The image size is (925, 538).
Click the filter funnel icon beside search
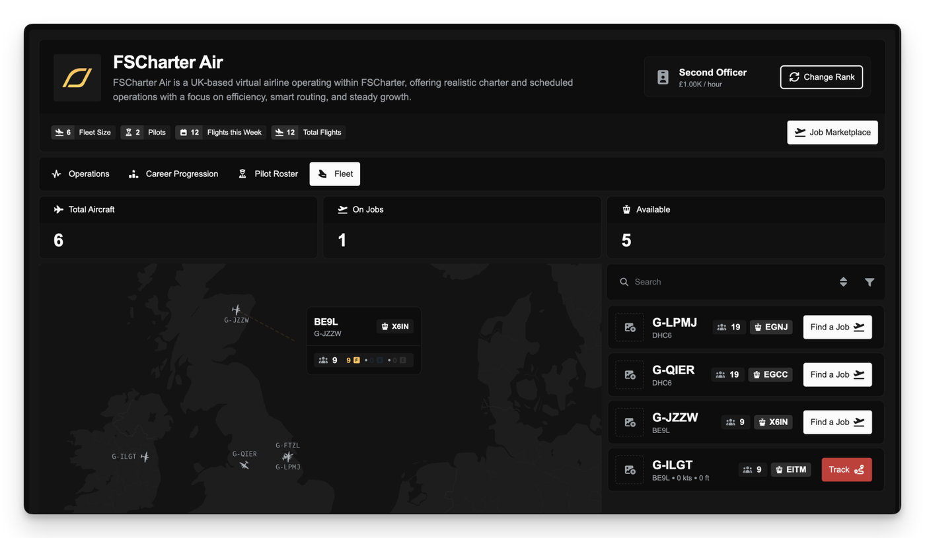click(869, 282)
